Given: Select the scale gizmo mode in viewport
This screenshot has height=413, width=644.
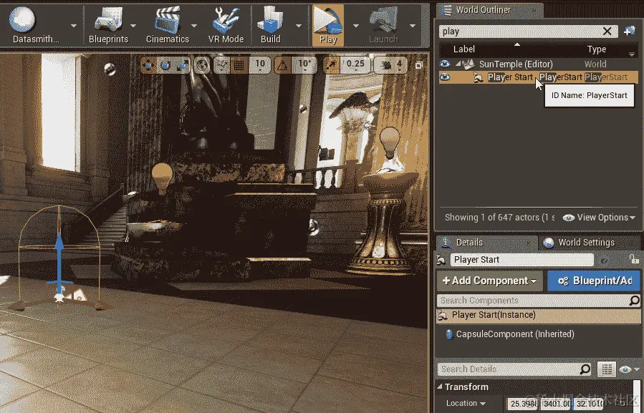Looking at the screenshot, I should click(x=182, y=64).
